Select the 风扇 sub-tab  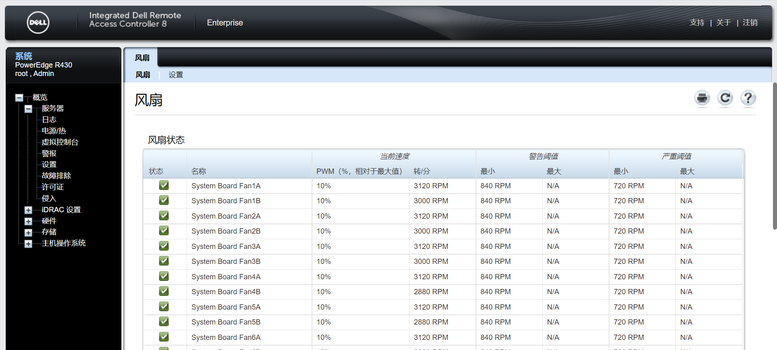tap(143, 75)
